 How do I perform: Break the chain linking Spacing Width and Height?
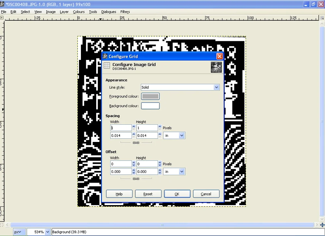tap(136, 142)
